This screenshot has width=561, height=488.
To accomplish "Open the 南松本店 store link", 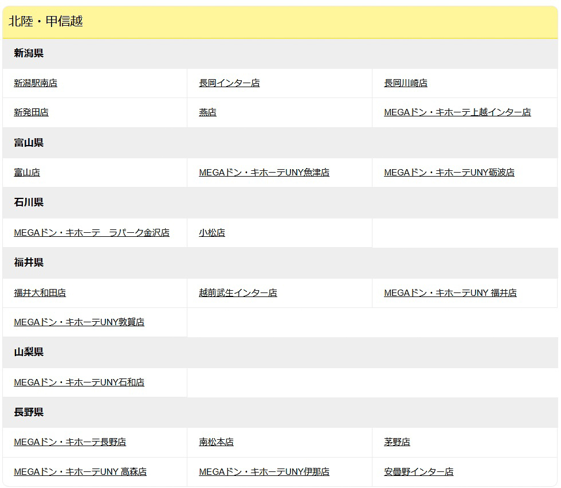I will (x=216, y=442).
